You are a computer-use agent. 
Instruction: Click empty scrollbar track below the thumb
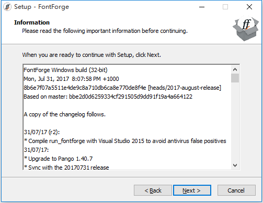click(x=235, y=122)
